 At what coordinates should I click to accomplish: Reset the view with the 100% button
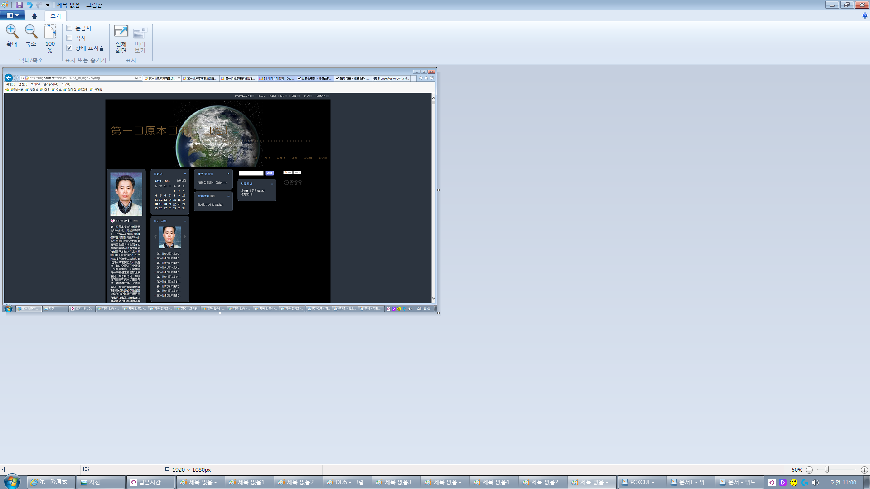pyautogui.click(x=50, y=38)
